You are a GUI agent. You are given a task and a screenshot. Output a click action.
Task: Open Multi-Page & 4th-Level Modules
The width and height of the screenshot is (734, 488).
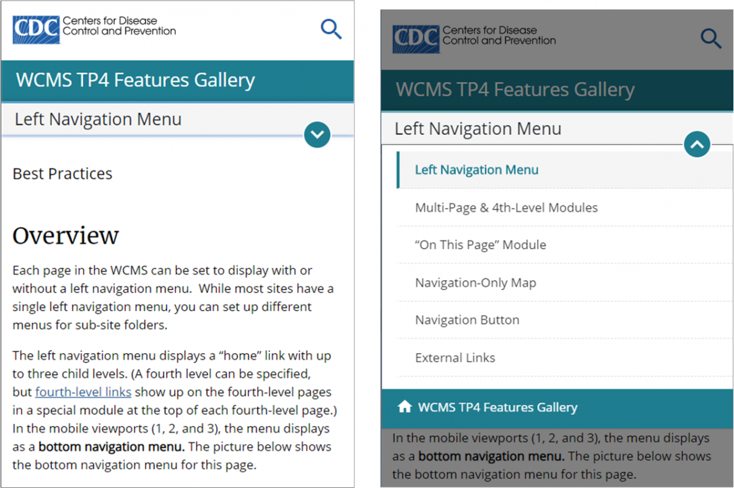[x=506, y=208]
